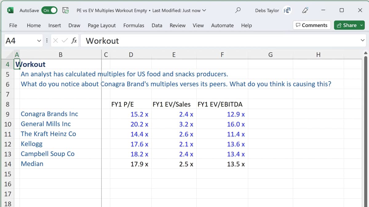Select the Median label cell
Image resolution: width=369 pixels, height=207 pixels.
coord(61,164)
